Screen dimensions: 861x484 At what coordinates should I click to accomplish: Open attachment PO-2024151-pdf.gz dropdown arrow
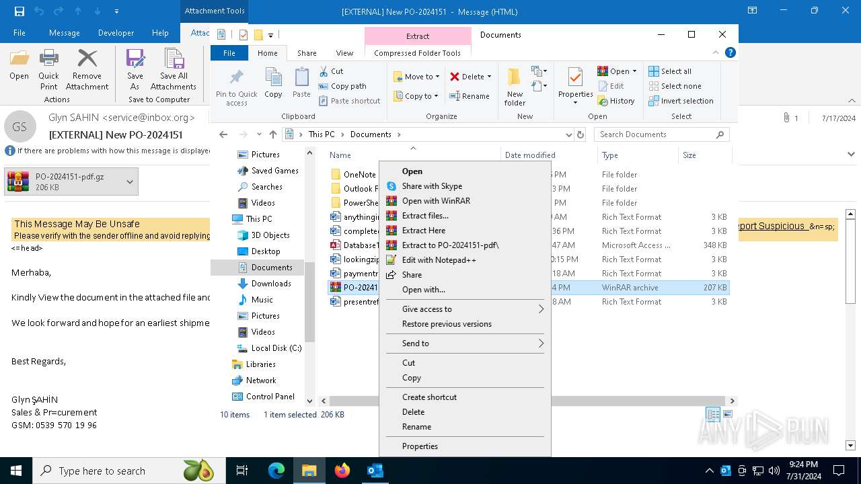pos(129,182)
